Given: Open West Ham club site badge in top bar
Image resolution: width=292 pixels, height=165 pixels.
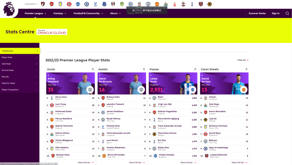Looking at the screenshot, I should pyautogui.click(x=201, y=4).
